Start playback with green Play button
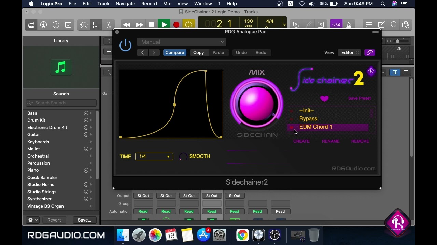This screenshot has height=245, width=437. click(x=164, y=25)
